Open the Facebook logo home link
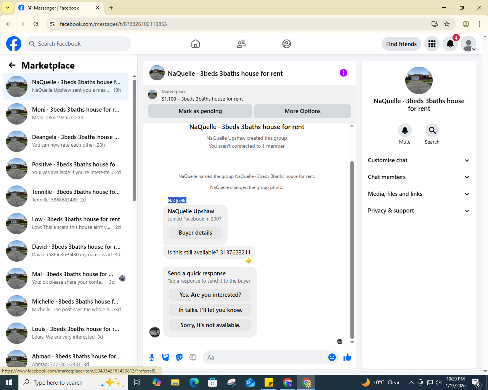Screen dimensions: 488x390 (14, 44)
